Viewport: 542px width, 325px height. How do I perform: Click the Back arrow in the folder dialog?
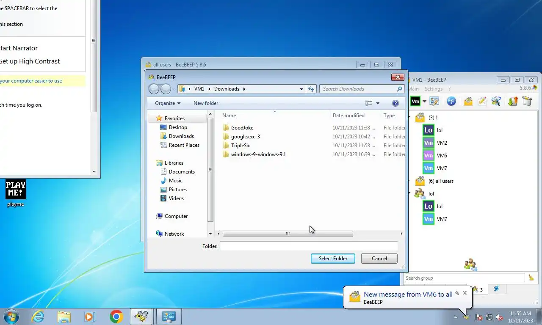(x=154, y=89)
